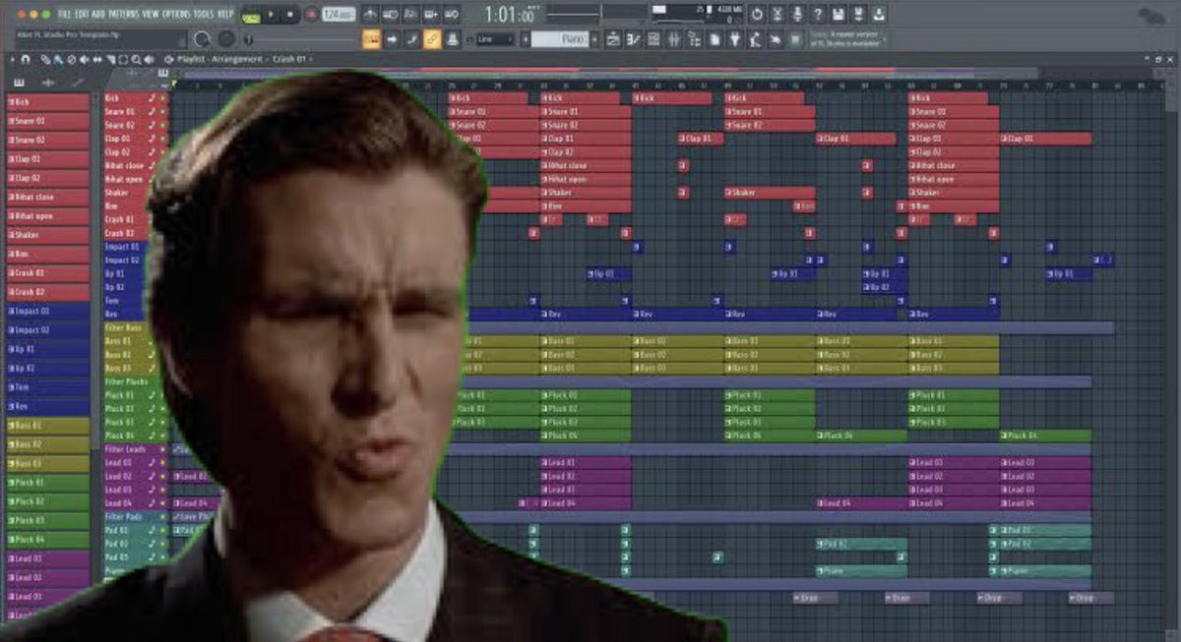Toggle the loop recording icon

pos(452,15)
